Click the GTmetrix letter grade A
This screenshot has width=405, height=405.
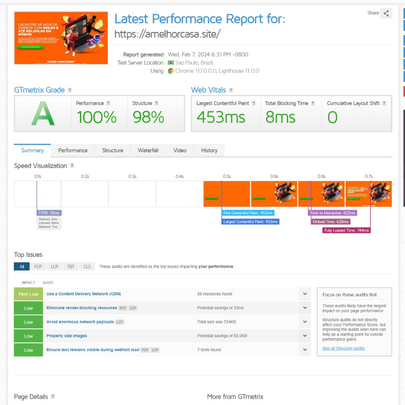pos(43,113)
